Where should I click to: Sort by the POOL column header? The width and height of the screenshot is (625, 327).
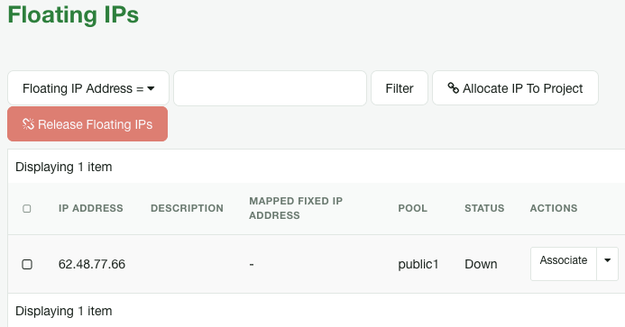pyautogui.click(x=412, y=208)
